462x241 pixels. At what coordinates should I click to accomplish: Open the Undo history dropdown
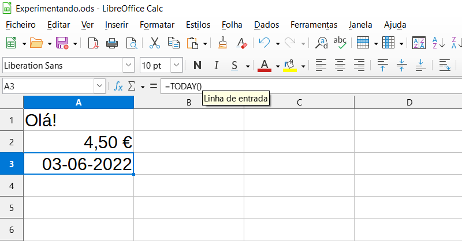278,44
